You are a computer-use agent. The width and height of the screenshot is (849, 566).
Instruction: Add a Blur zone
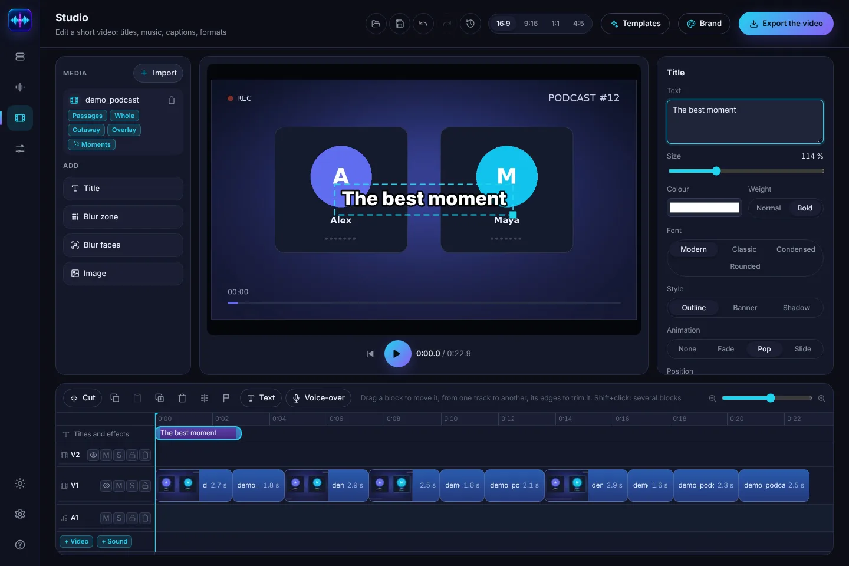123,217
